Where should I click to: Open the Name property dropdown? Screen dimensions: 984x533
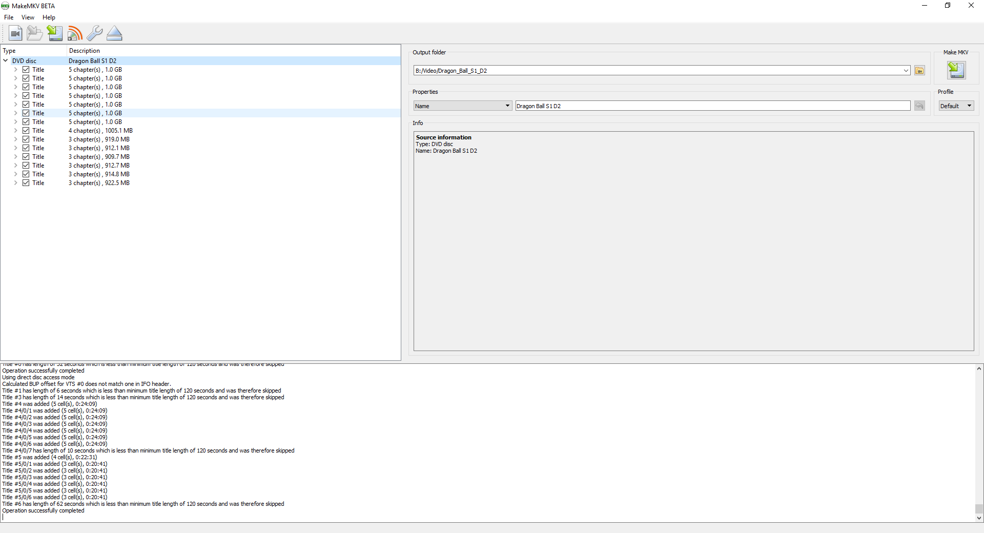click(463, 106)
